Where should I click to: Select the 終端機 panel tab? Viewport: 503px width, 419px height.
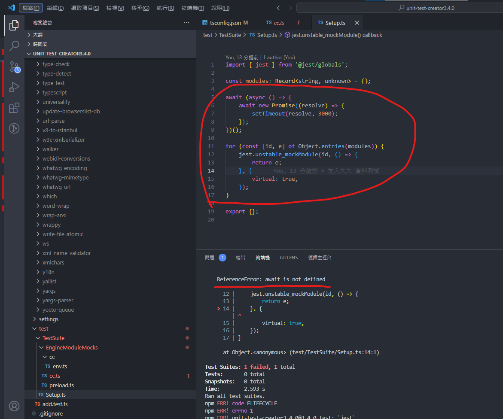pos(262,258)
